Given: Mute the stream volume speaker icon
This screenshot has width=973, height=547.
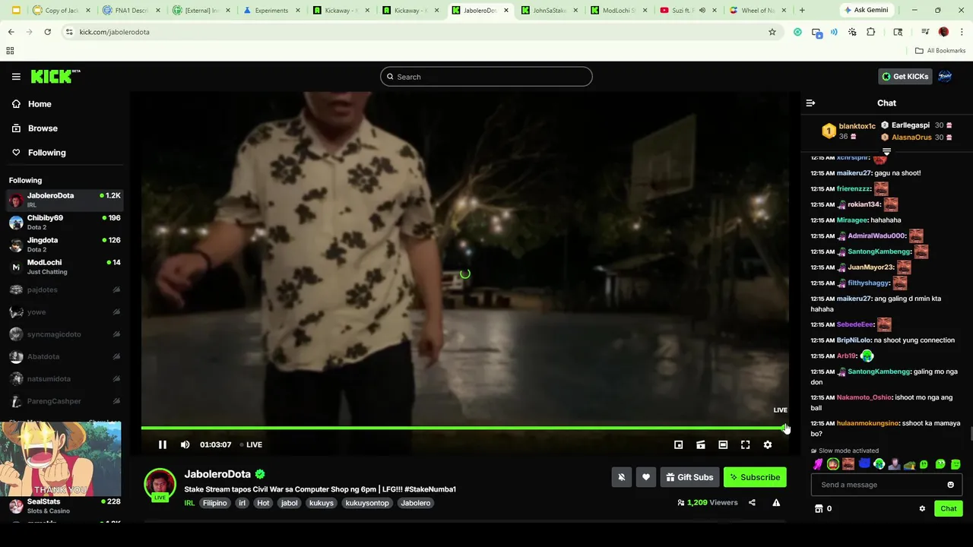Looking at the screenshot, I should click(185, 445).
